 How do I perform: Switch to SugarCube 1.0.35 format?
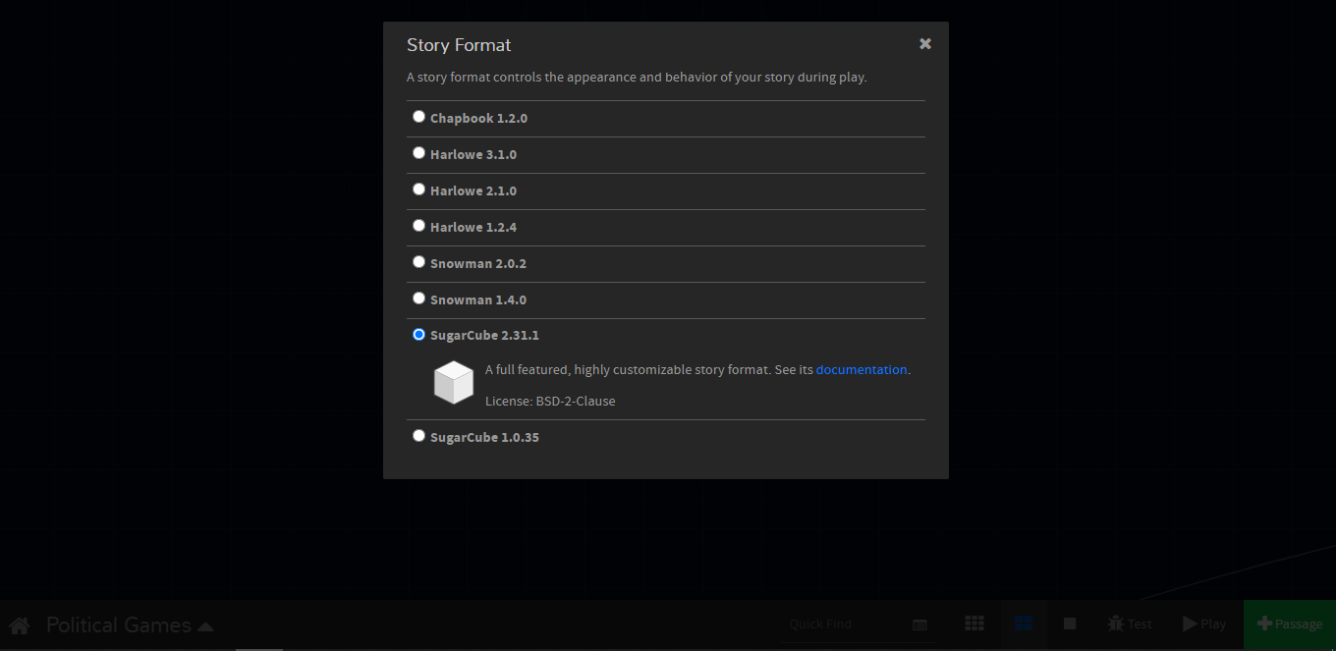pyautogui.click(x=419, y=436)
